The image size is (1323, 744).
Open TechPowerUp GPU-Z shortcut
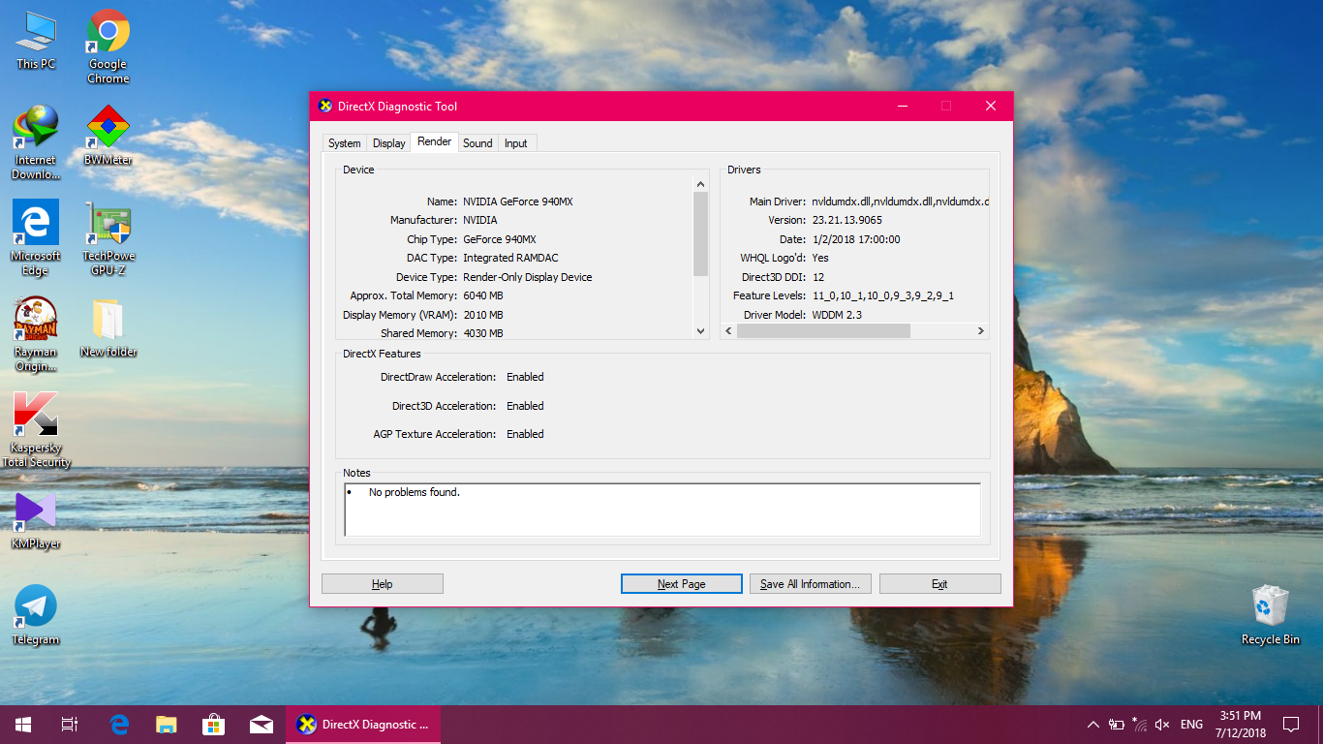click(108, 238)
